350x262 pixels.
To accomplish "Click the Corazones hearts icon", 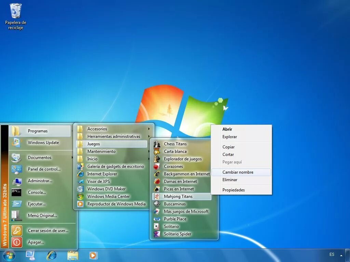I will 157,166.
